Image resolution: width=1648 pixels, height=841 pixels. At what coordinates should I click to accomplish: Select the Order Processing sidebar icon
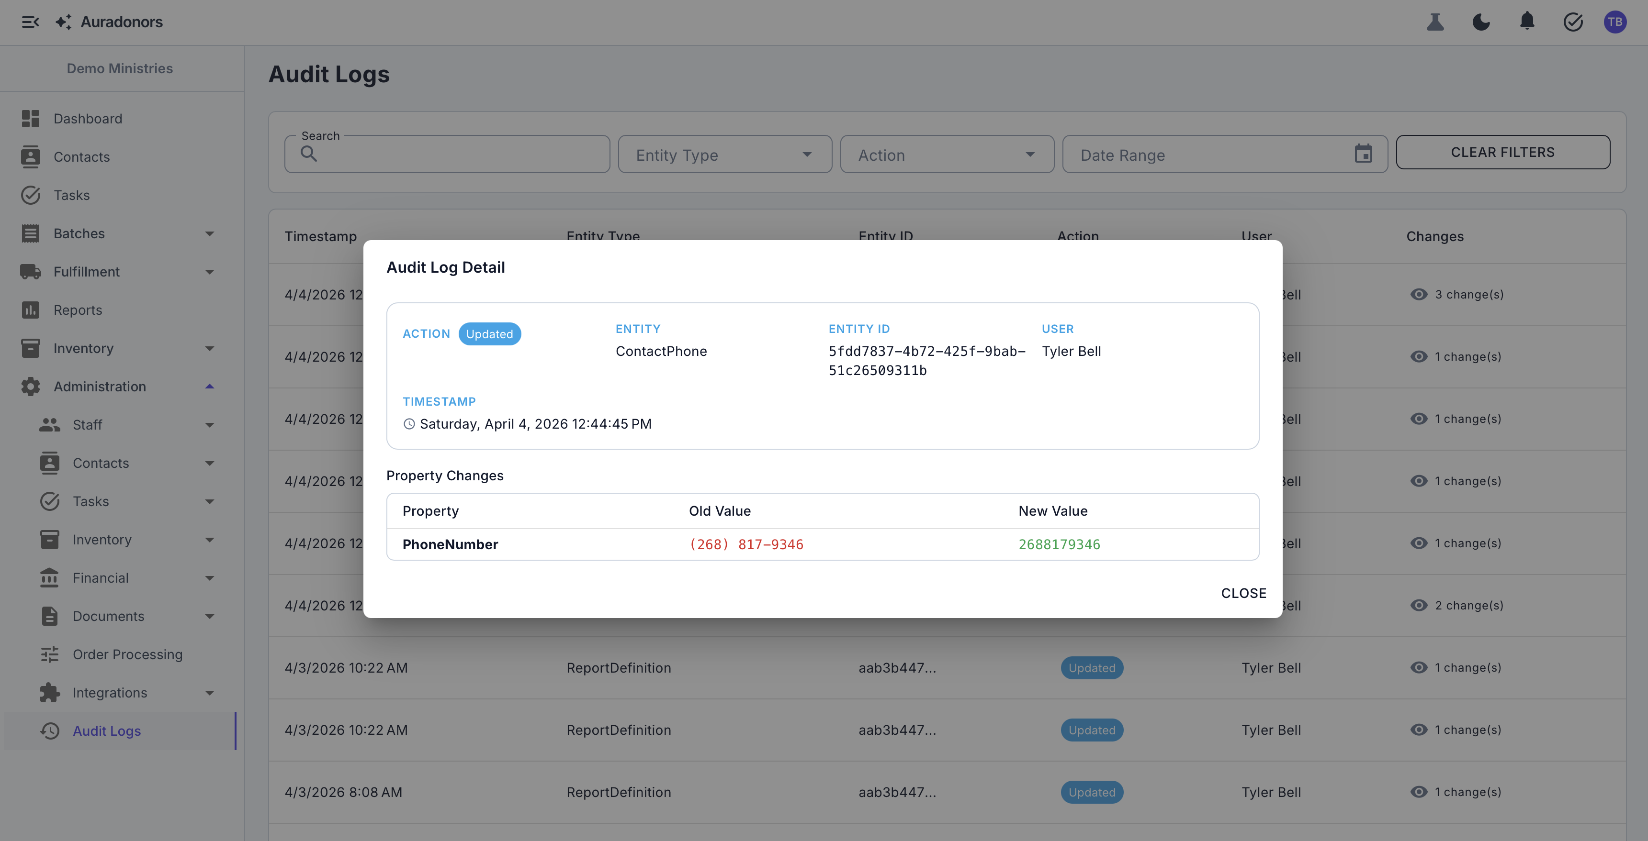pyautogui.click(x=49, y=654)
